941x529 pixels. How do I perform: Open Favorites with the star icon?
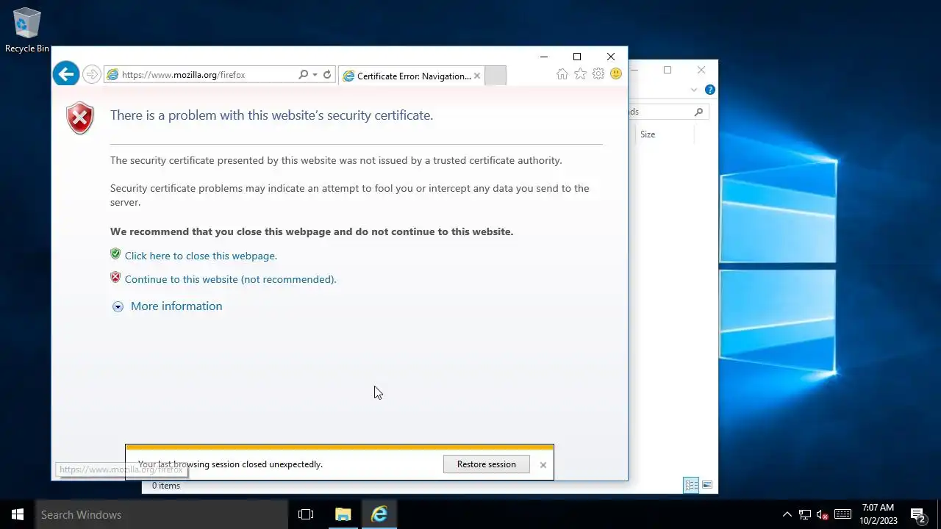coord(580,73)
